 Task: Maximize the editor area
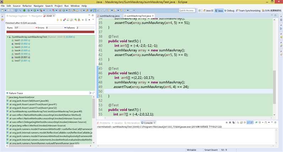pyautogui.click(x=275, y=16)
